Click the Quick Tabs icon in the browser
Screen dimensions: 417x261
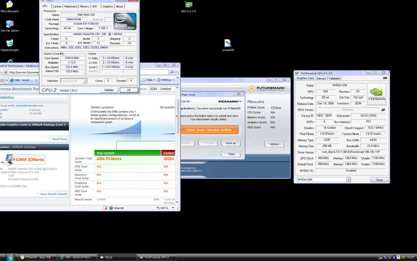(x=2, y=80)
